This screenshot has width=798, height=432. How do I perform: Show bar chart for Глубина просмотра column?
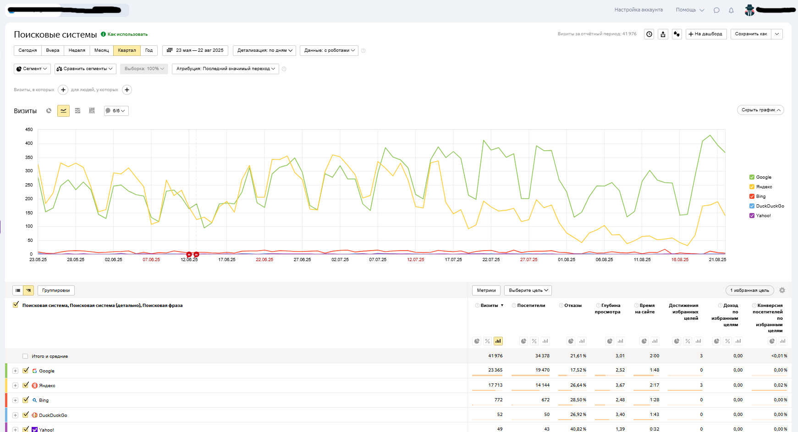[620, 341]
